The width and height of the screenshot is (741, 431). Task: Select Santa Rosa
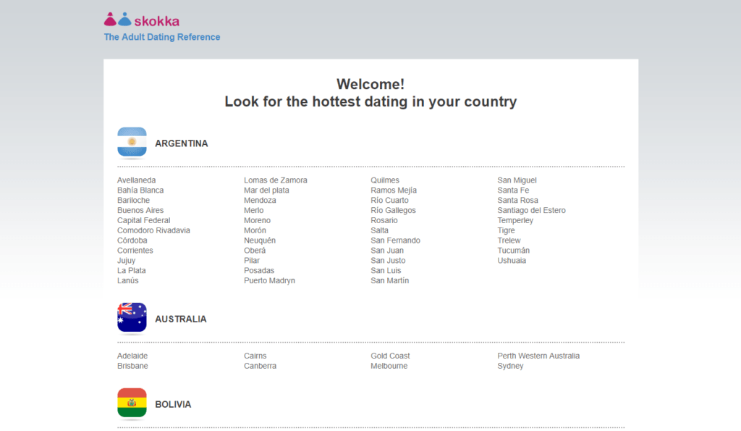pos(517,200)
